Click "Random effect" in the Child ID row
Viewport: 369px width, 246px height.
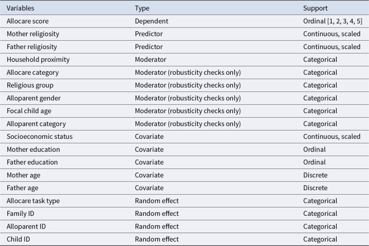157,239
